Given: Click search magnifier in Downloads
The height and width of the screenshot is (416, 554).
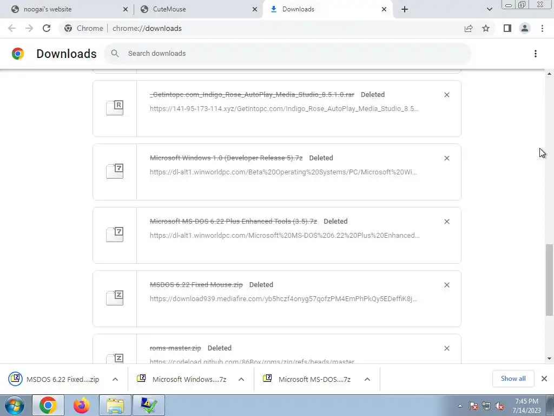Looking at the screenshot, I should (x=115, y=54).
